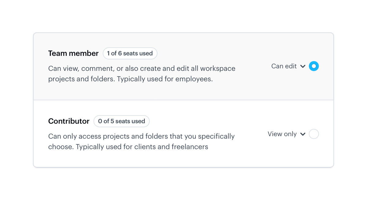
Task: Click the chevron arrow beside "View only"
Action: tap(303, 134)
